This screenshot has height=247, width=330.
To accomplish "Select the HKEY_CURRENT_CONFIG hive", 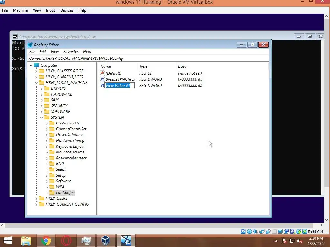I will (x=67, y=204).
